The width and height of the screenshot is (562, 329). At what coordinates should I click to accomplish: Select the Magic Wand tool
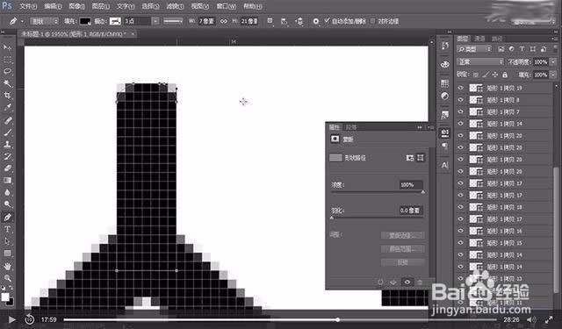tap(7, 83)
